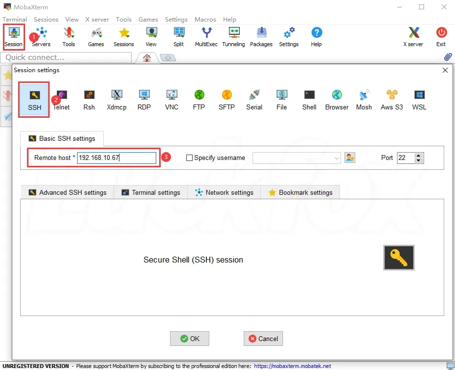Switch to Bookmark settings tab

pyautogui.click(x=300, y=192)
